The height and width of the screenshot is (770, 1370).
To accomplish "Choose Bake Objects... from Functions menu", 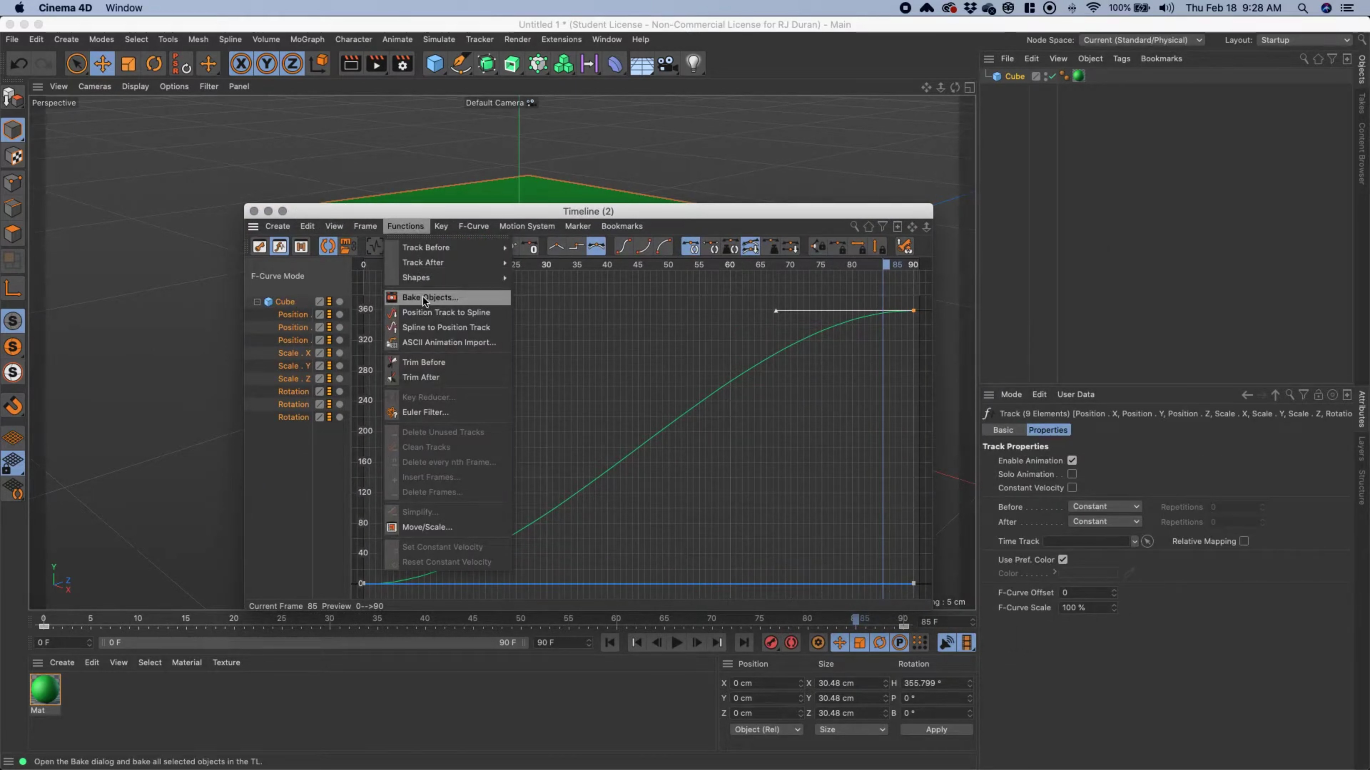I will click(447, 298).
